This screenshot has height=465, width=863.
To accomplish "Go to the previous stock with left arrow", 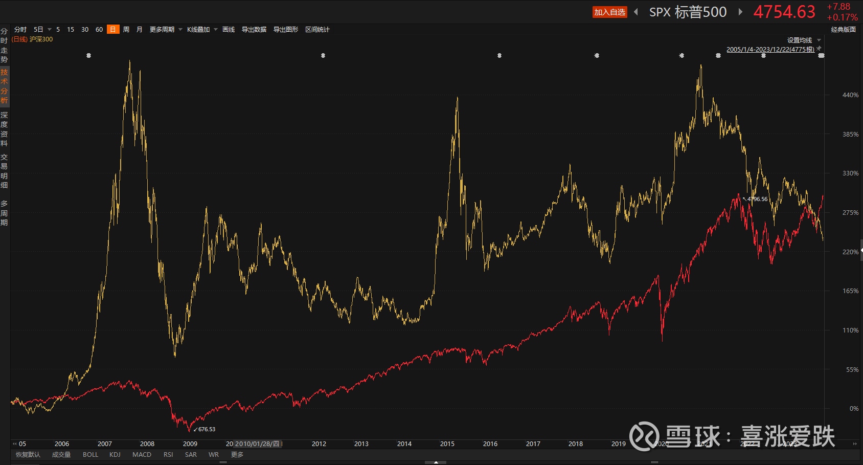I will click(x=636, y=12).
